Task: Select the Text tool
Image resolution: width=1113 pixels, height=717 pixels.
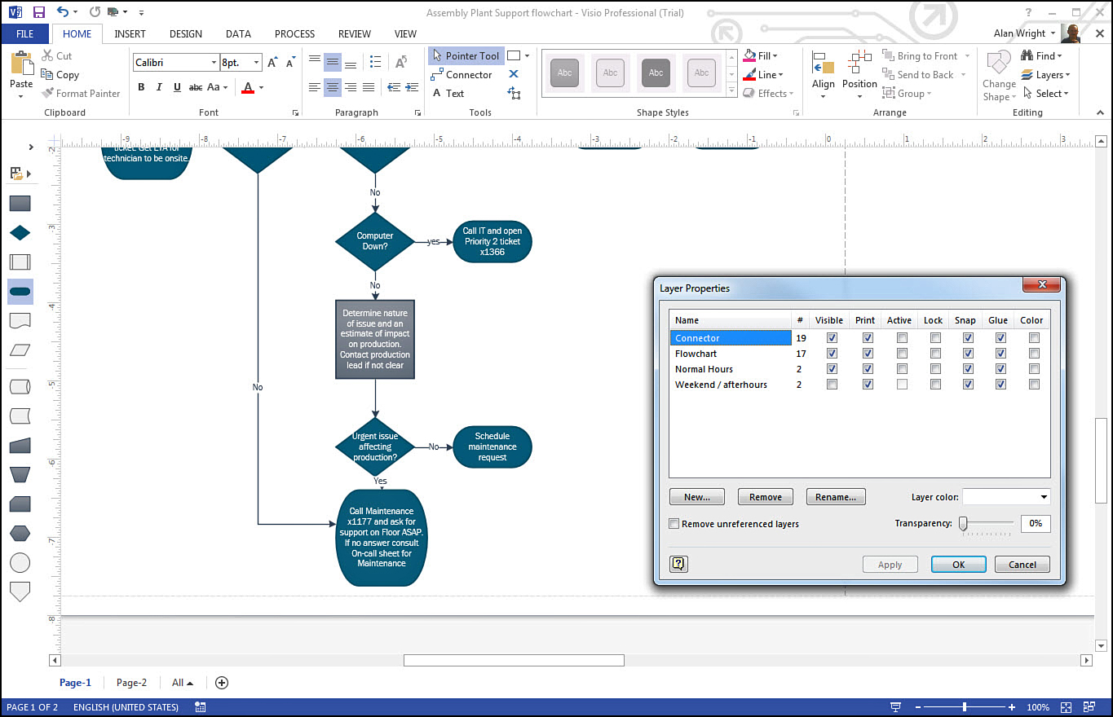Action: pos(448,94)
